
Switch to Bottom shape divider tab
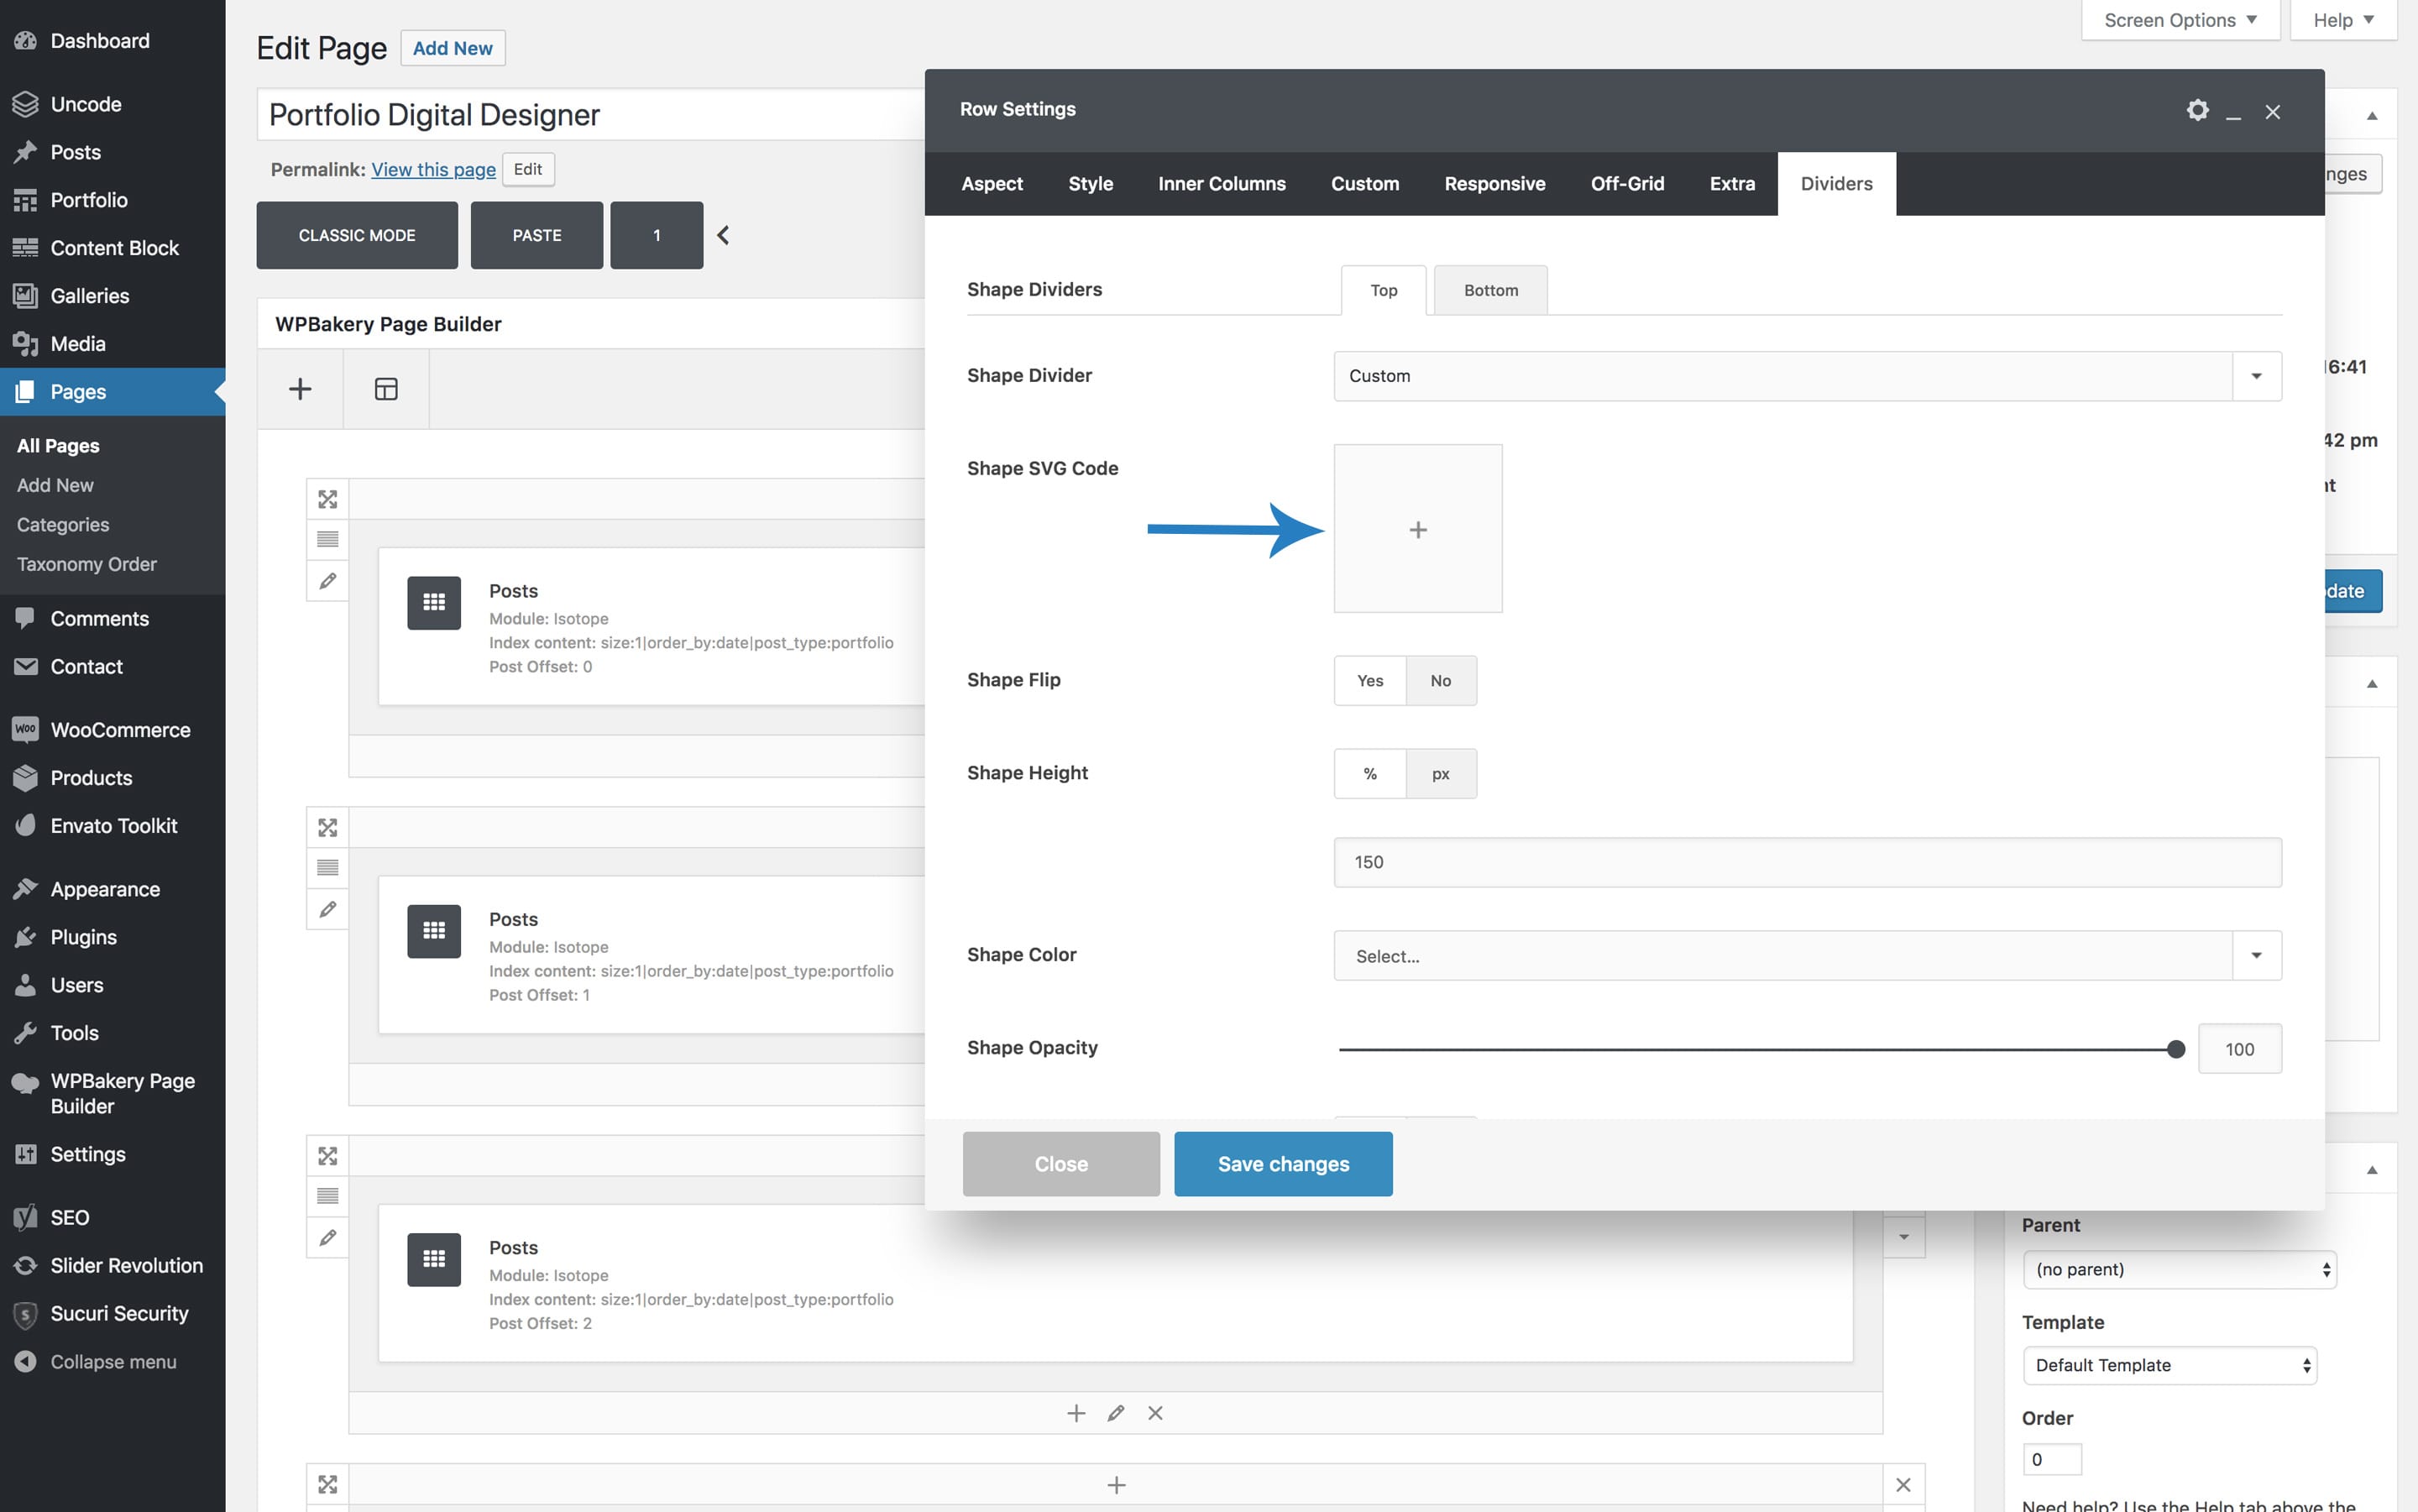[x=1490, y=290]
